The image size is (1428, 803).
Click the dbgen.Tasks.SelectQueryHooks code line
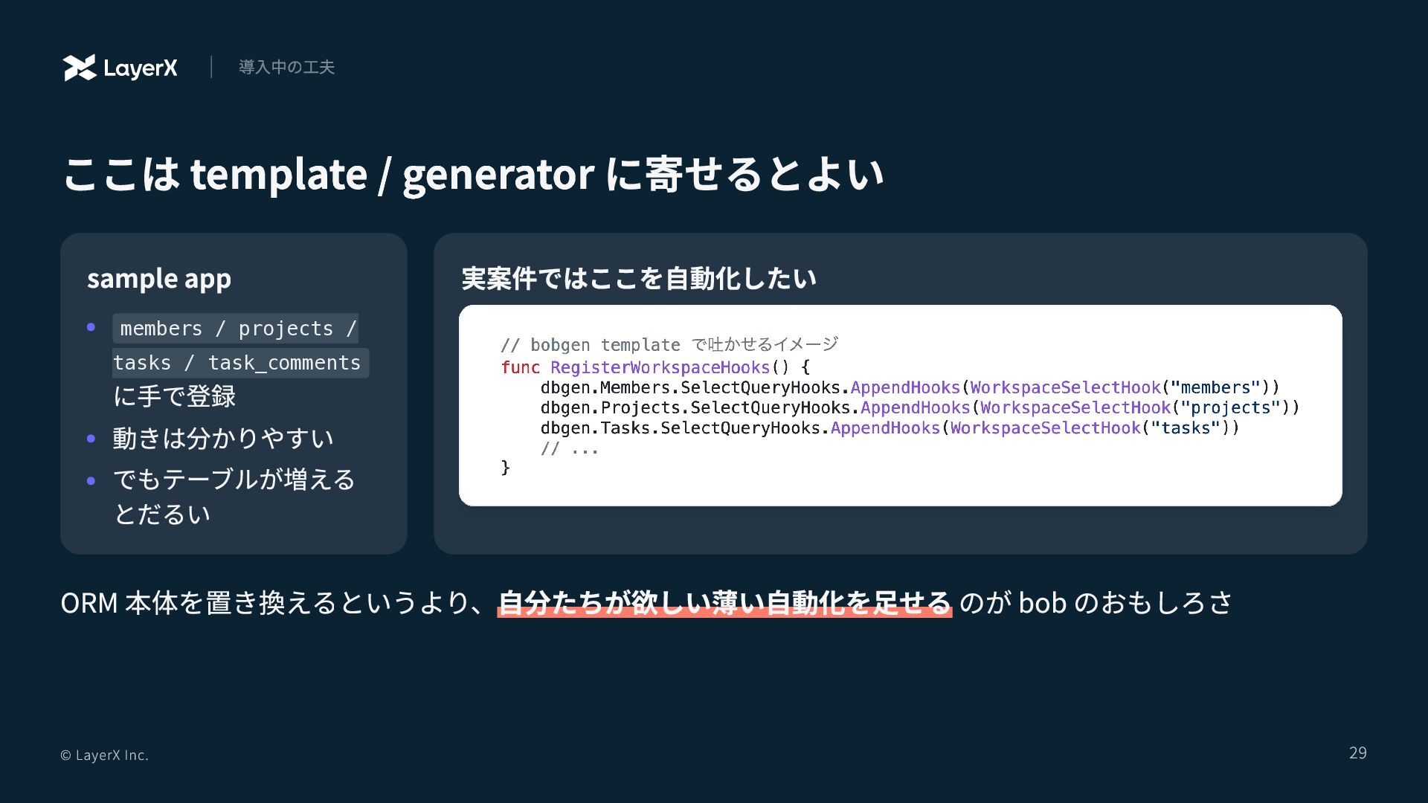click(890, 428)
